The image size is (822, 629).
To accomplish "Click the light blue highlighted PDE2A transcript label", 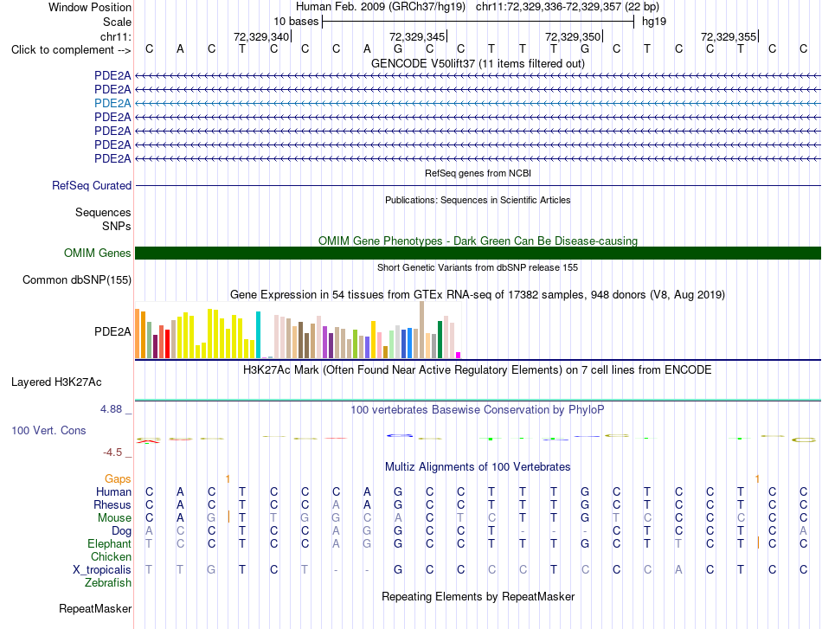I will [x=112, y=103].
